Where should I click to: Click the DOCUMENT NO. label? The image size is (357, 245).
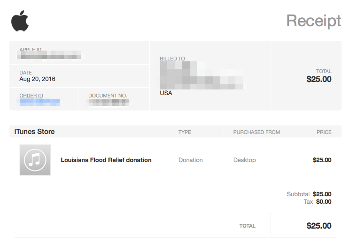click(x=108, y=96)
